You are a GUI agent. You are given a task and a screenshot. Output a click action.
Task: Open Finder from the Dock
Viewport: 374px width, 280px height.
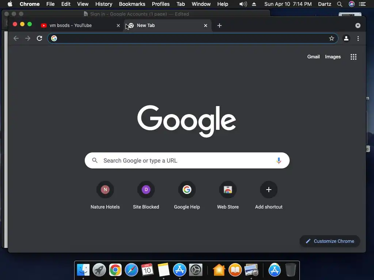click(83, 270)
